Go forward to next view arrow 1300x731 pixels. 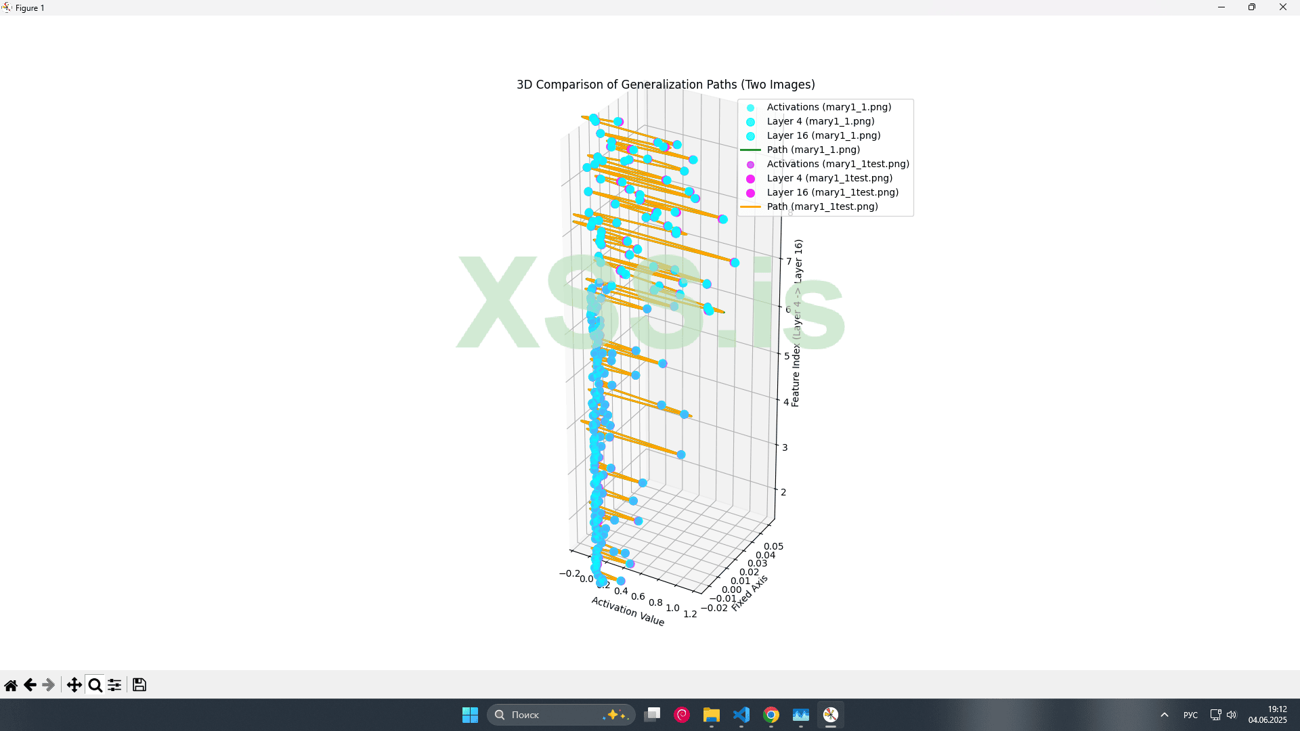point(49,685)
